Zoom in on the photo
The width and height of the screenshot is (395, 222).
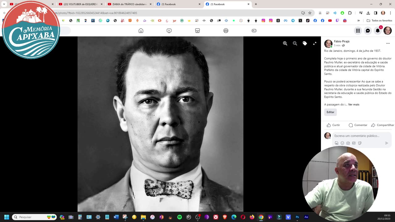(x=285, y=43)
